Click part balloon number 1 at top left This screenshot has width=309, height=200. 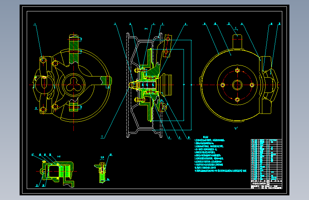[35, 25]
